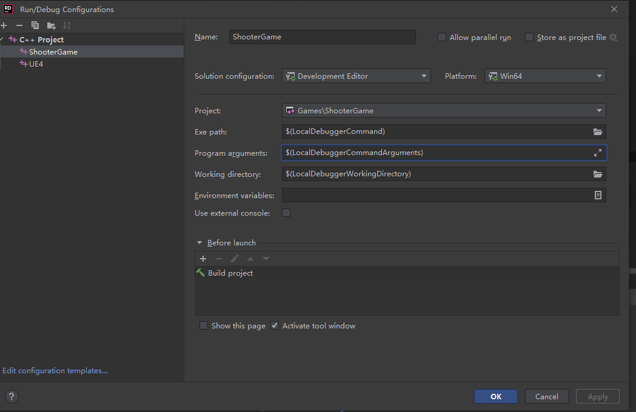Viewport: 636px width, 412px height.
Task: Click the Rider logo in title bar
Action: (x=8, y=9)
